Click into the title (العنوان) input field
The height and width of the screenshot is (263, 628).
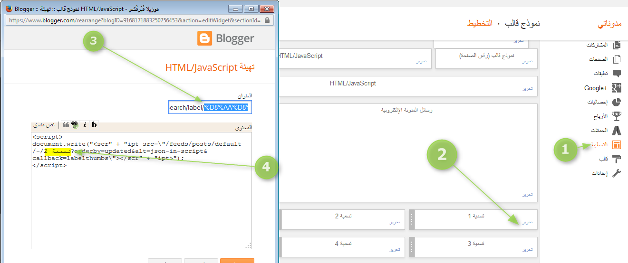coord(210,107)
